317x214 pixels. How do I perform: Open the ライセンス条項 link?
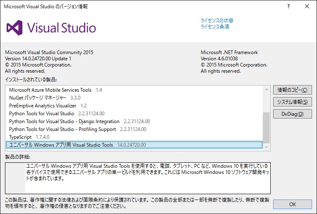(215, 27)
